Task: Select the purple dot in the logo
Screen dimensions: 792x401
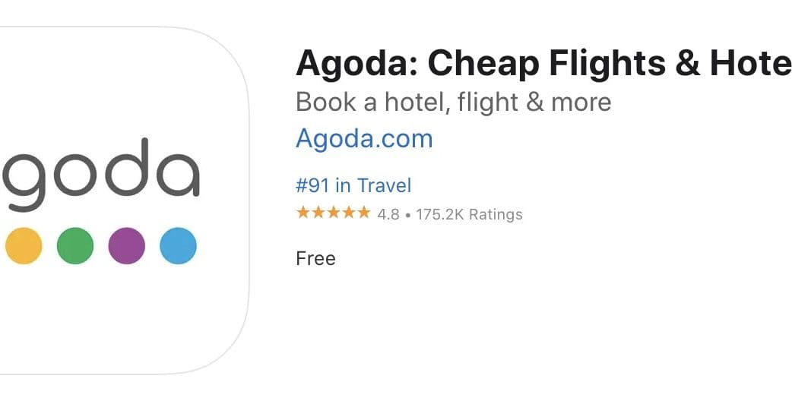Action: [x=126, y=246]
